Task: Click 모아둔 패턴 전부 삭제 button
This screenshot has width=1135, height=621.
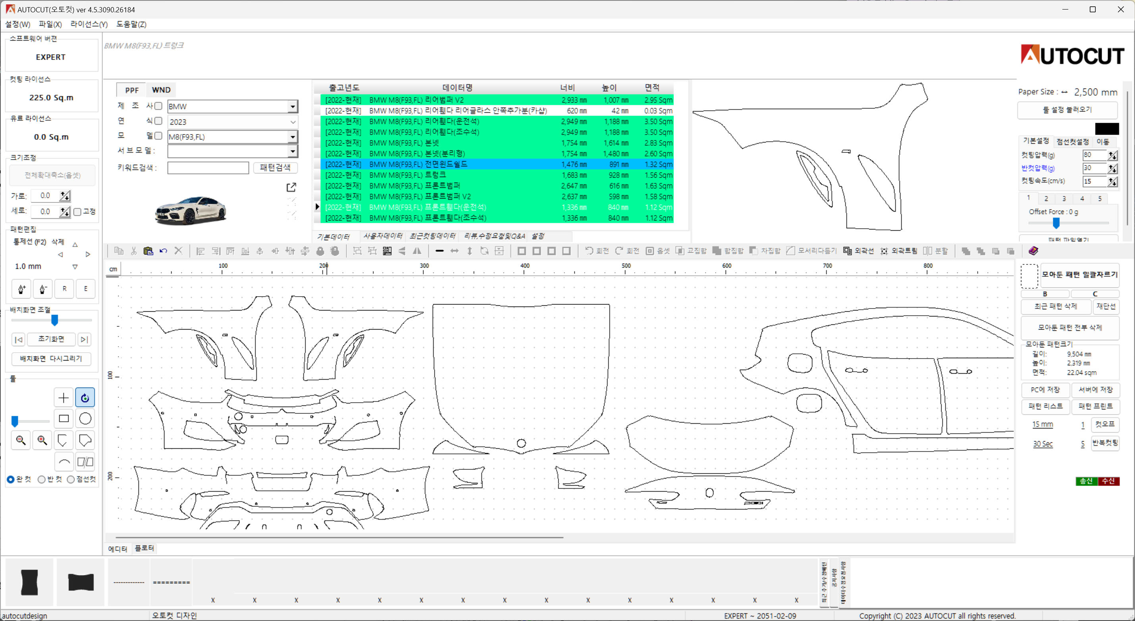Action: pos(1070,328)
